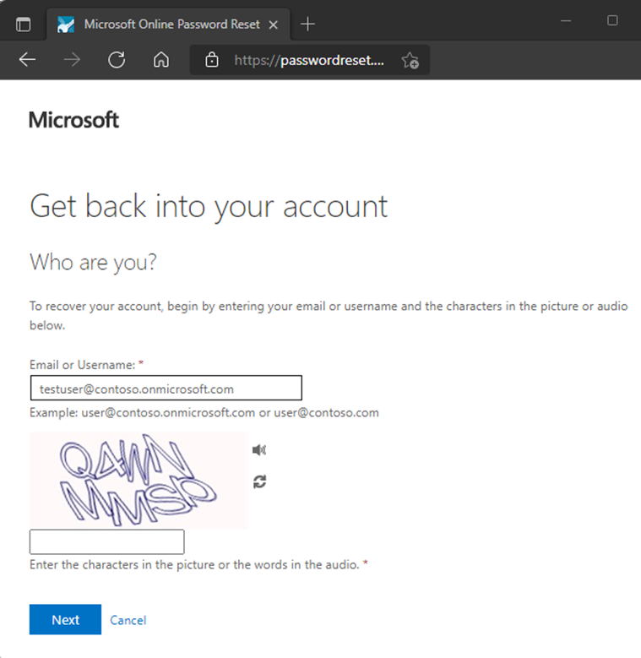Click the browser forward arrow

(73, 60)
